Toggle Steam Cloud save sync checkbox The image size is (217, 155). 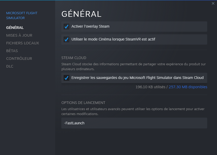[66, 78]
